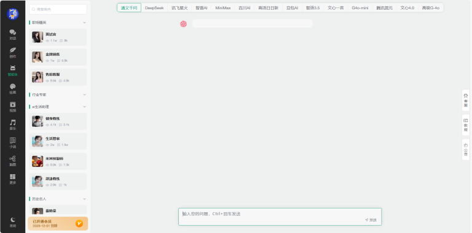Viewport: 472px width, 233px height.
Task: Open the 创作 feather icon in sidebar
Action: [x=13, y=53]
